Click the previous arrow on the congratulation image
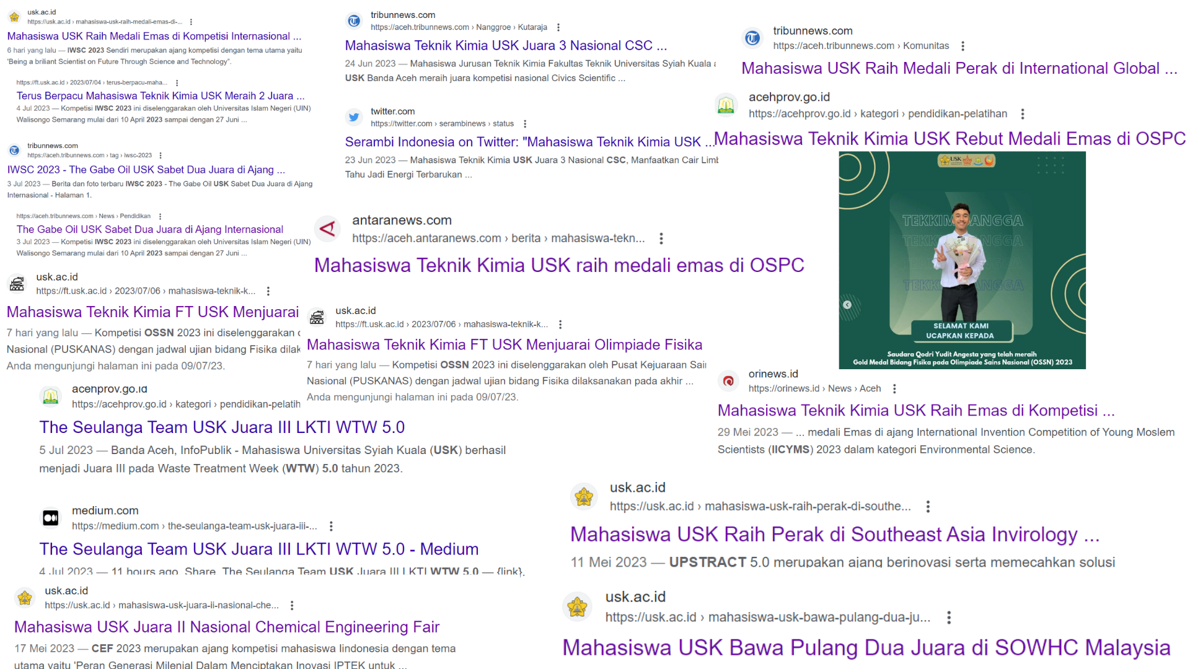This screenshot has height=669, width=1190. point(847,305)
